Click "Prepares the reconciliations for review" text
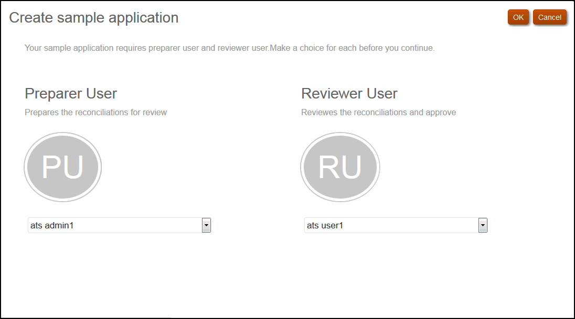This screenshot has height=319, width=575. [95, 112]
